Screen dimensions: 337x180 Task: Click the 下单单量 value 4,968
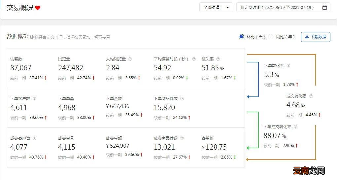click(67, 108)
